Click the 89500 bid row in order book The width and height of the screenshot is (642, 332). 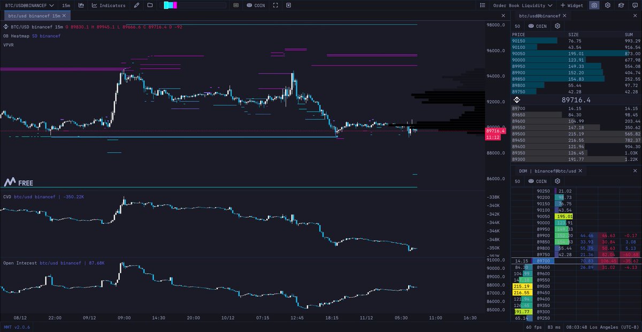(576, 134)
